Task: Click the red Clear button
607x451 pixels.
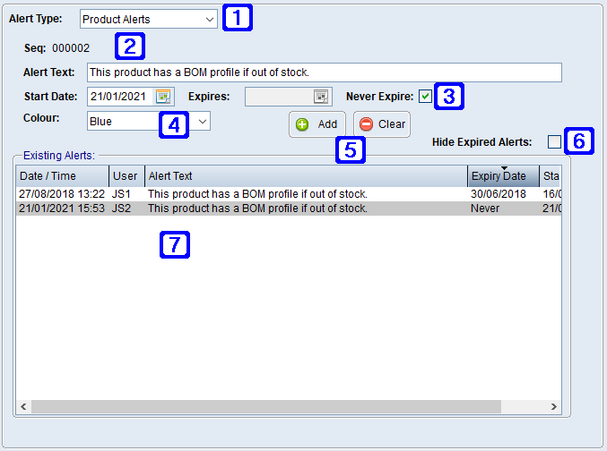Action: tap(382, 124)
